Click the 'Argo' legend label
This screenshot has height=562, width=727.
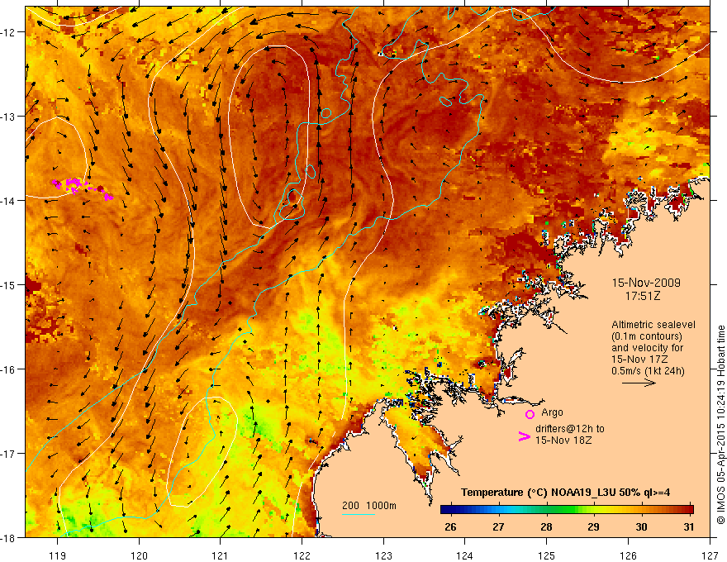click(x=552, y=412)
